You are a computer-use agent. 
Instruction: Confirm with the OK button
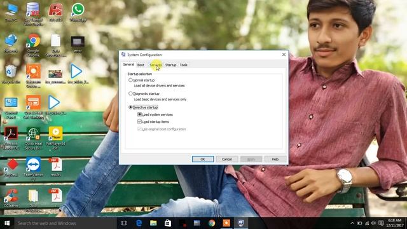point(203,159)
